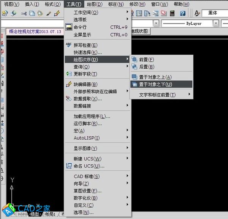The width and height of the screenshot is (228, 219).
Task: Click 拼写检查 spell check entry
Action: coord(85,45)
